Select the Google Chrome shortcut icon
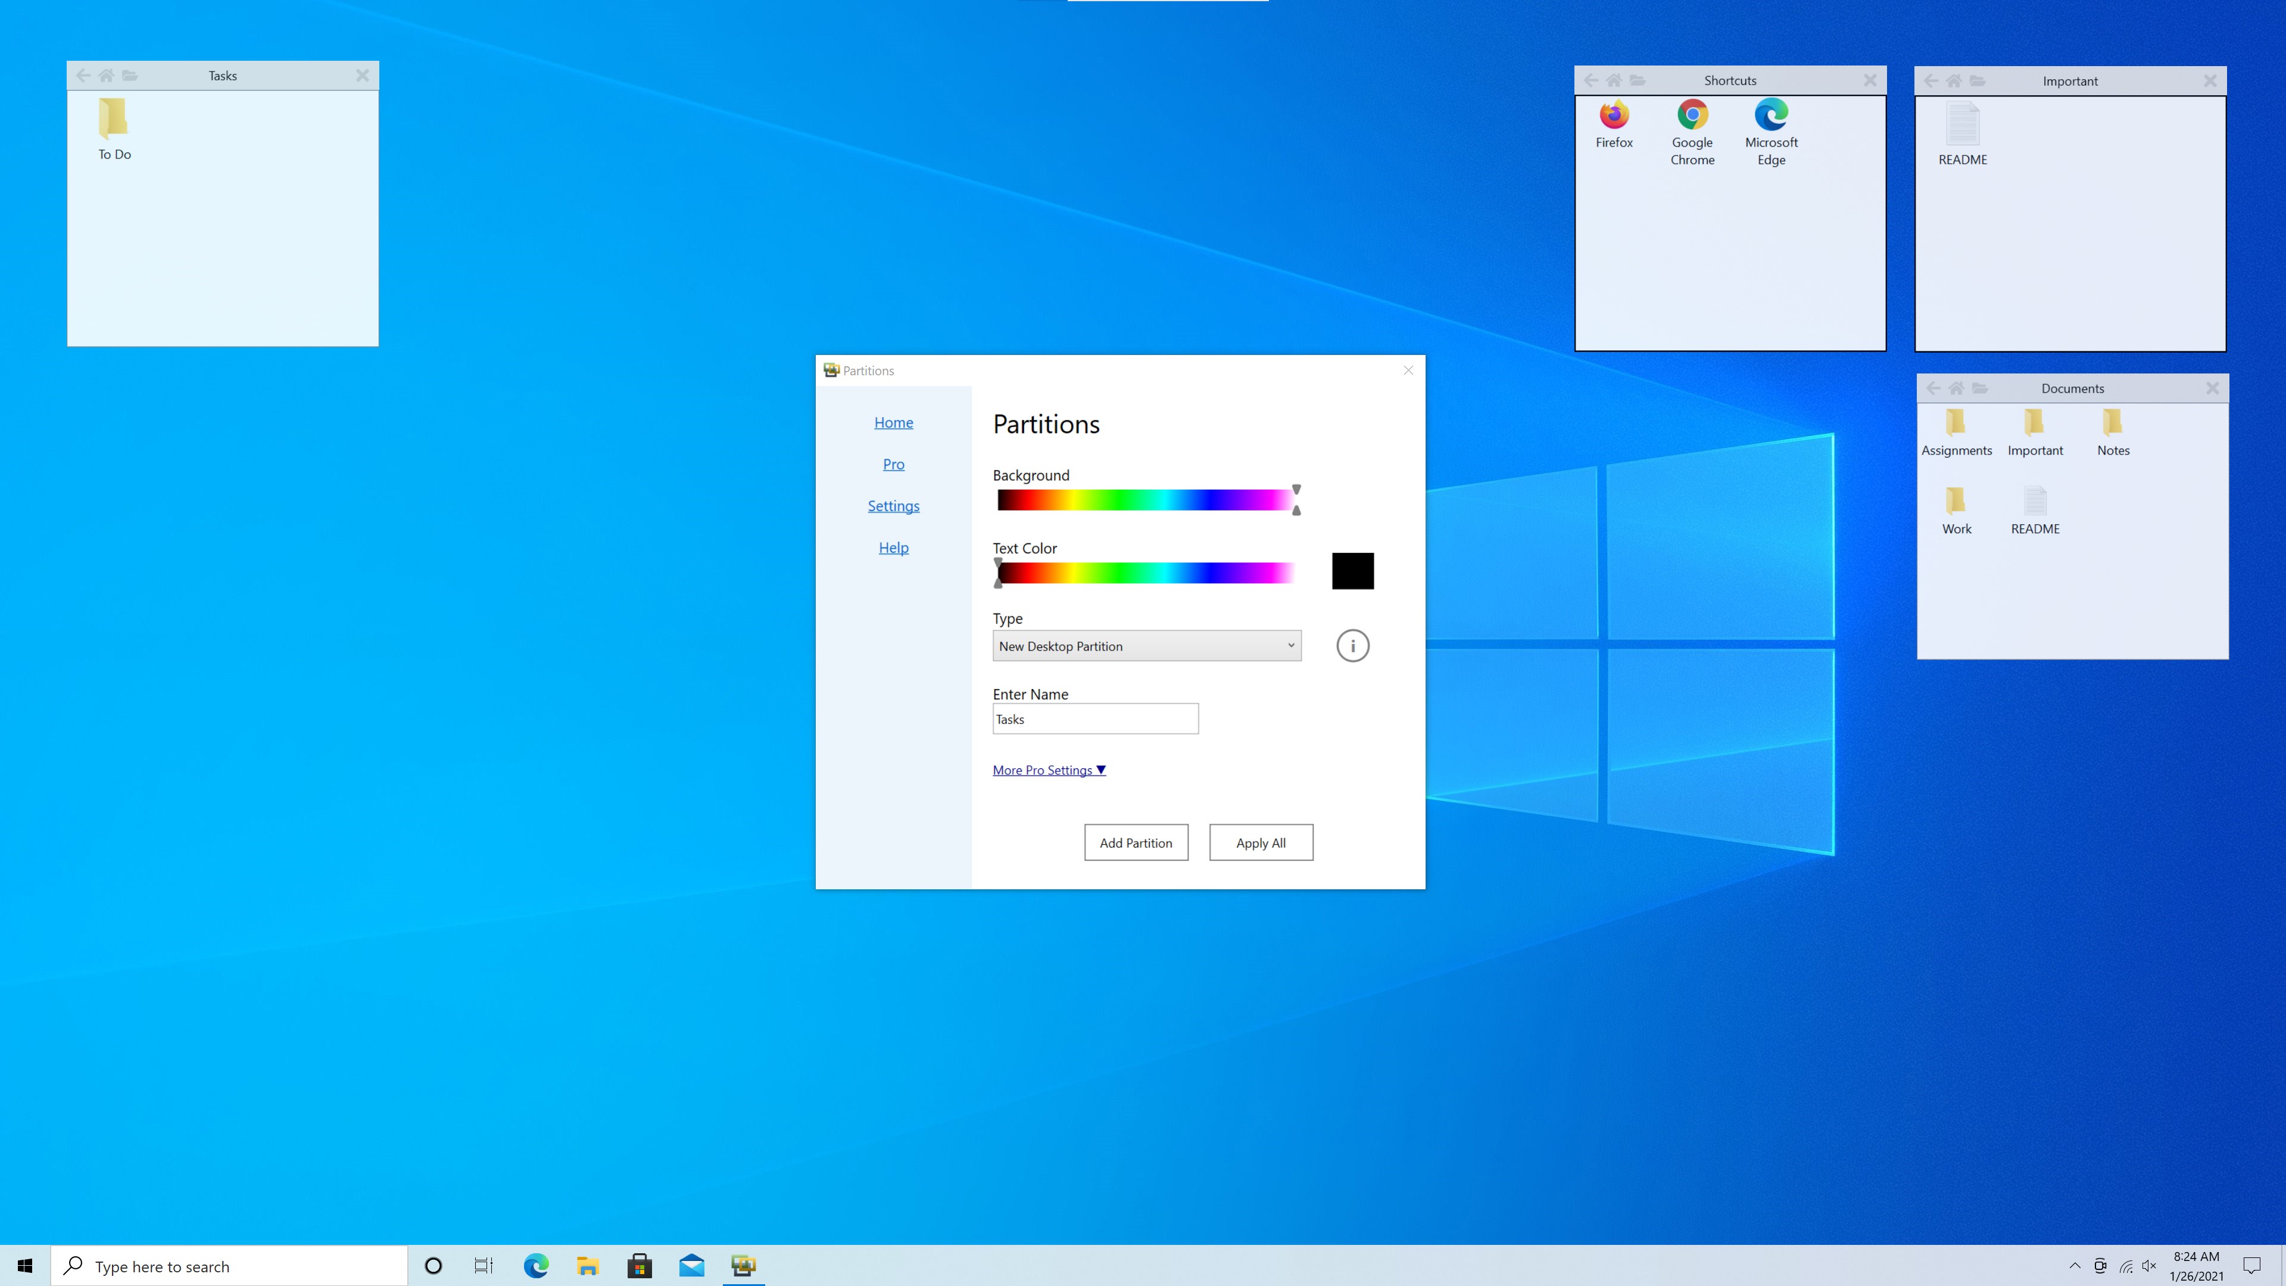This screenshot has height=1286, width=2286. 1692,116
